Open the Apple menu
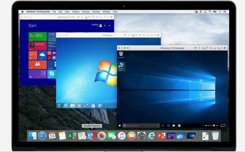Screen dimensions: 245x152 coord(22,12)
